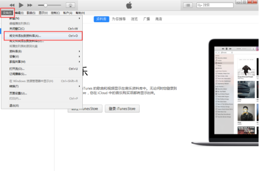Click the magnifier icon in the search box
The width and height of the screenshot is (259, 171).
(200, 5)
